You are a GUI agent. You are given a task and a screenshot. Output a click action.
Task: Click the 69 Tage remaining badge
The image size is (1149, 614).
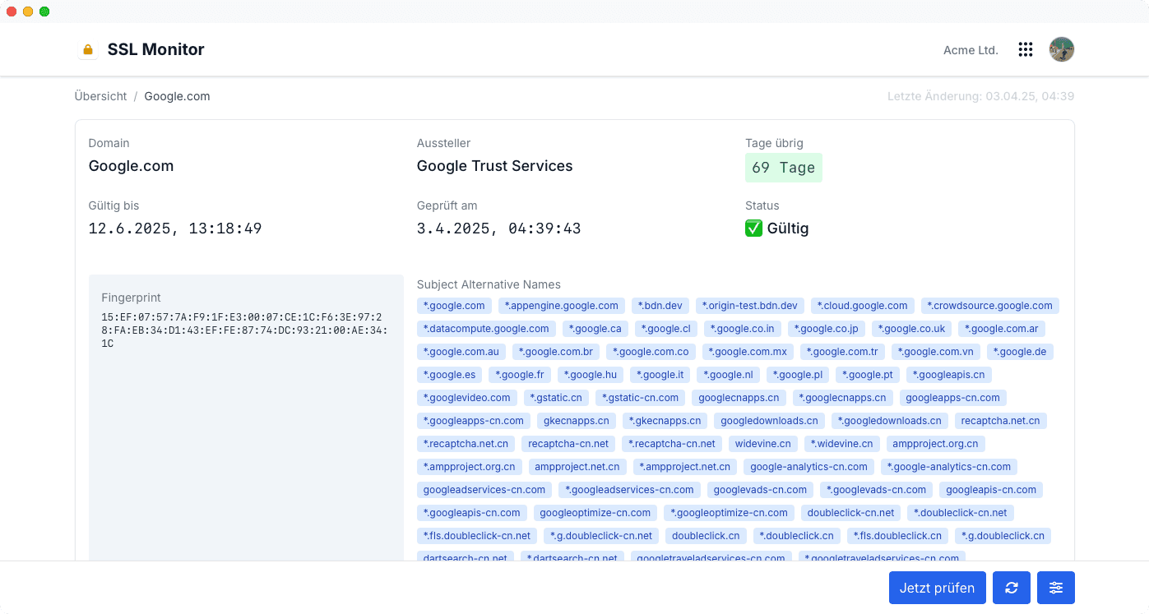(x=783, y=168)
